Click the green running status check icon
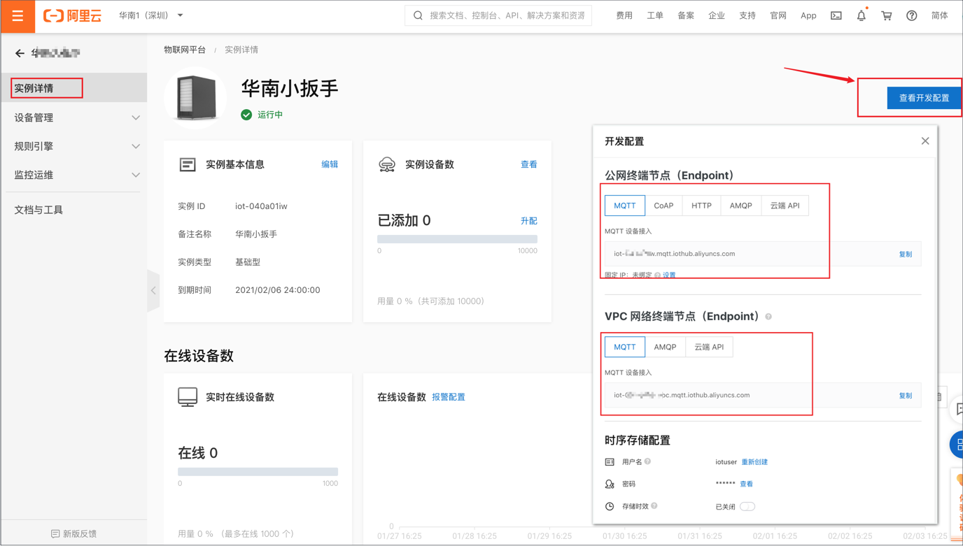Viewport: 963px width, 546px height. pyautogui.click(x=246, y=115)
